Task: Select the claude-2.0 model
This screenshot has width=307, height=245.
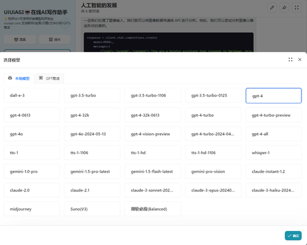Action: tap(32, 190)
